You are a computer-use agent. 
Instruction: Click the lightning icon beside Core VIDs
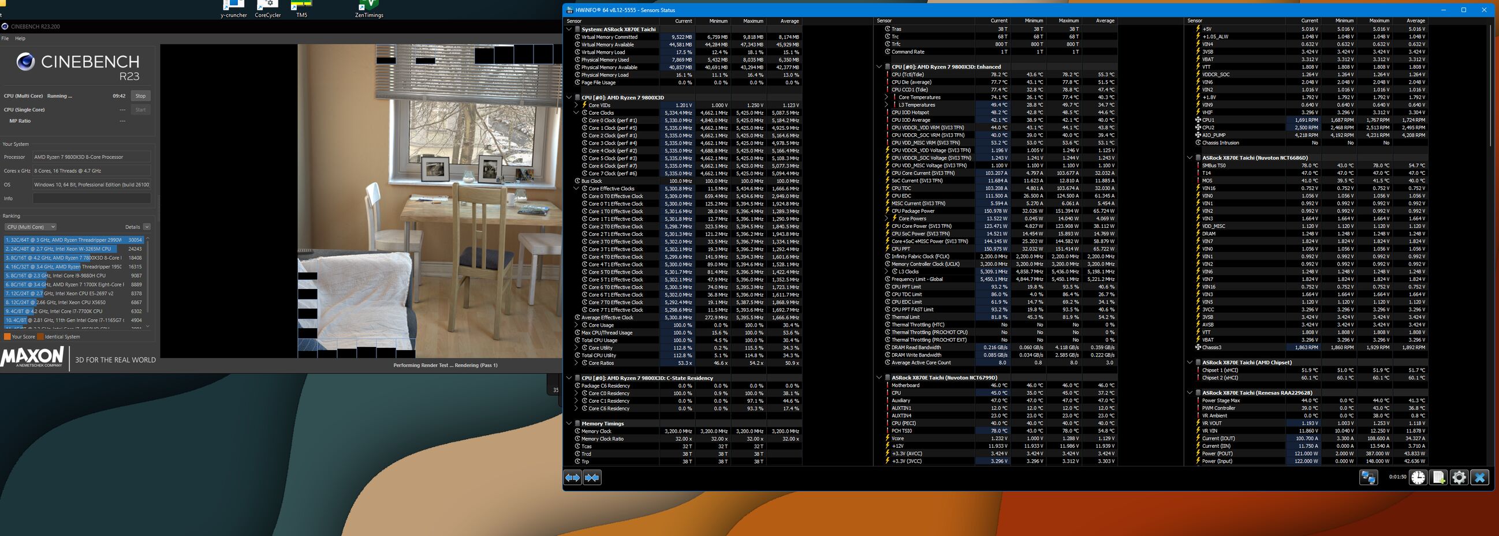[x=584, y=105]
